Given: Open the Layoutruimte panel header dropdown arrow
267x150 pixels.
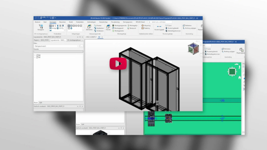Looking at the screenshot, I should pyautogui.click(x=78, y=37).
